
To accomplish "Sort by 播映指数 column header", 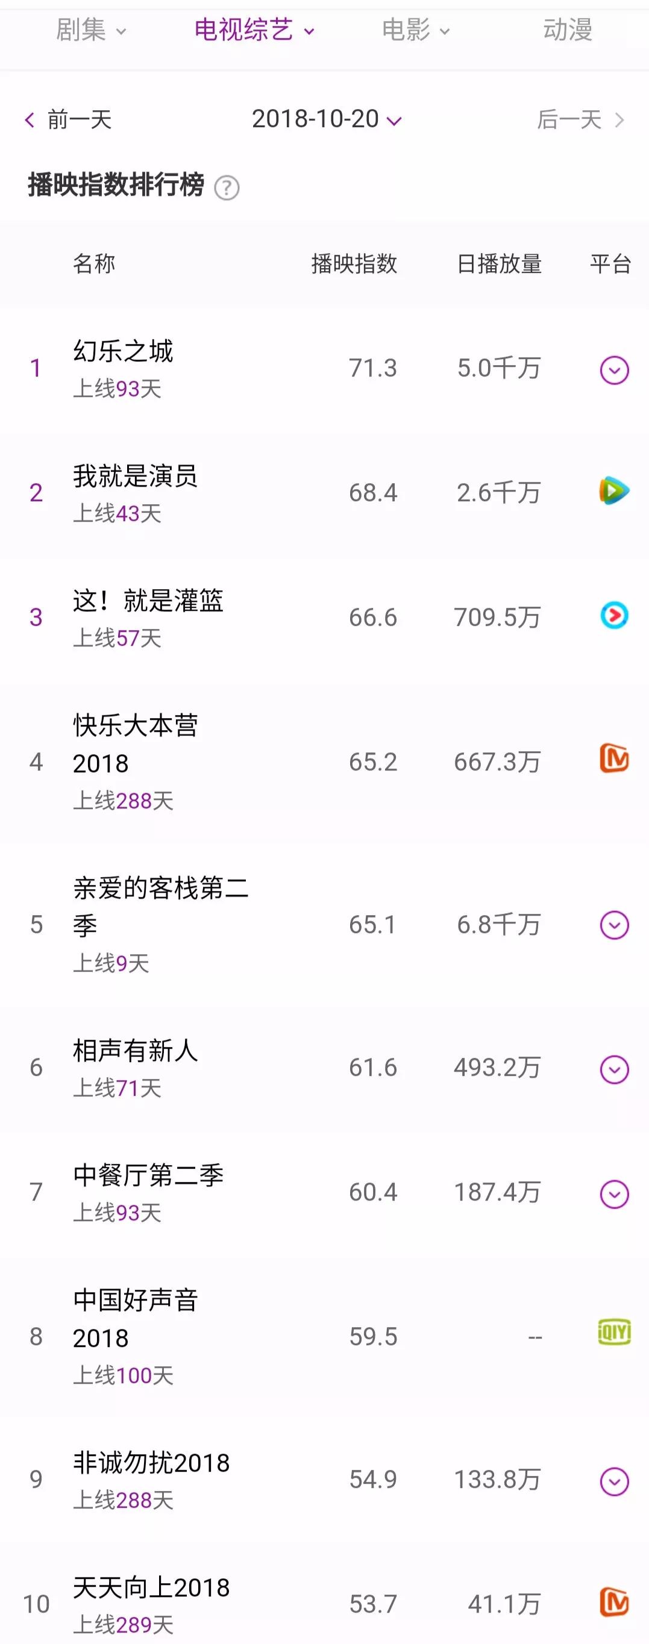I will (354, 264).
